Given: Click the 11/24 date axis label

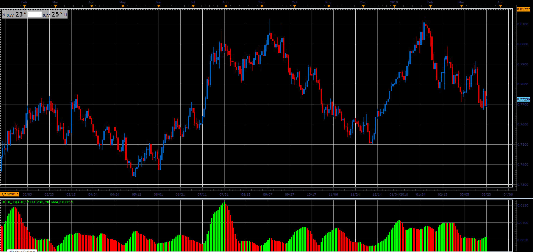Looking at the screenshot, I should [355, 194].
